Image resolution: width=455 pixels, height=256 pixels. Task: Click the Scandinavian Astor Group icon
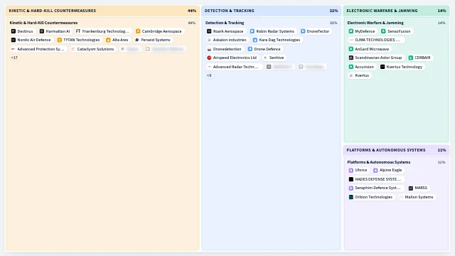[351, 58]
